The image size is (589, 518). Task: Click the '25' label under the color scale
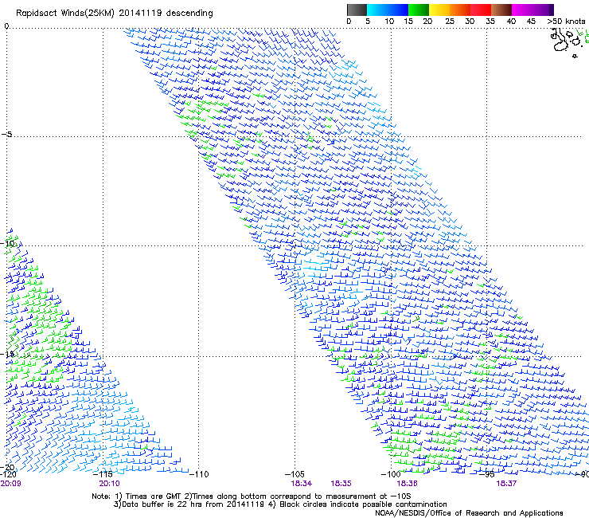[450, 22]
